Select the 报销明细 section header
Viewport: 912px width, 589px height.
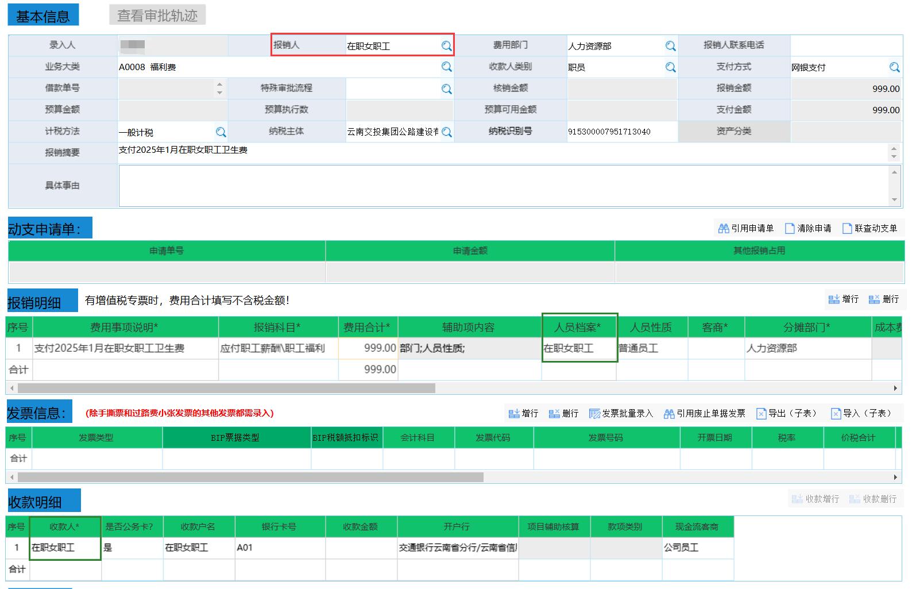42,302
